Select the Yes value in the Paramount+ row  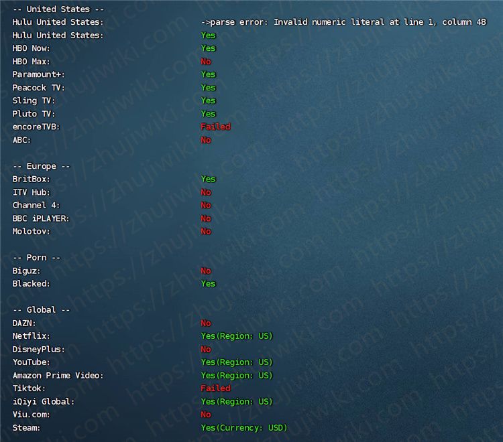[208, 74]
